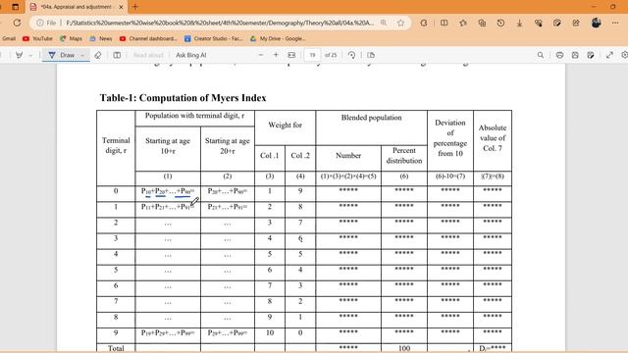
Task: Select the Draw tool
Action: click(x=61, y=55)
